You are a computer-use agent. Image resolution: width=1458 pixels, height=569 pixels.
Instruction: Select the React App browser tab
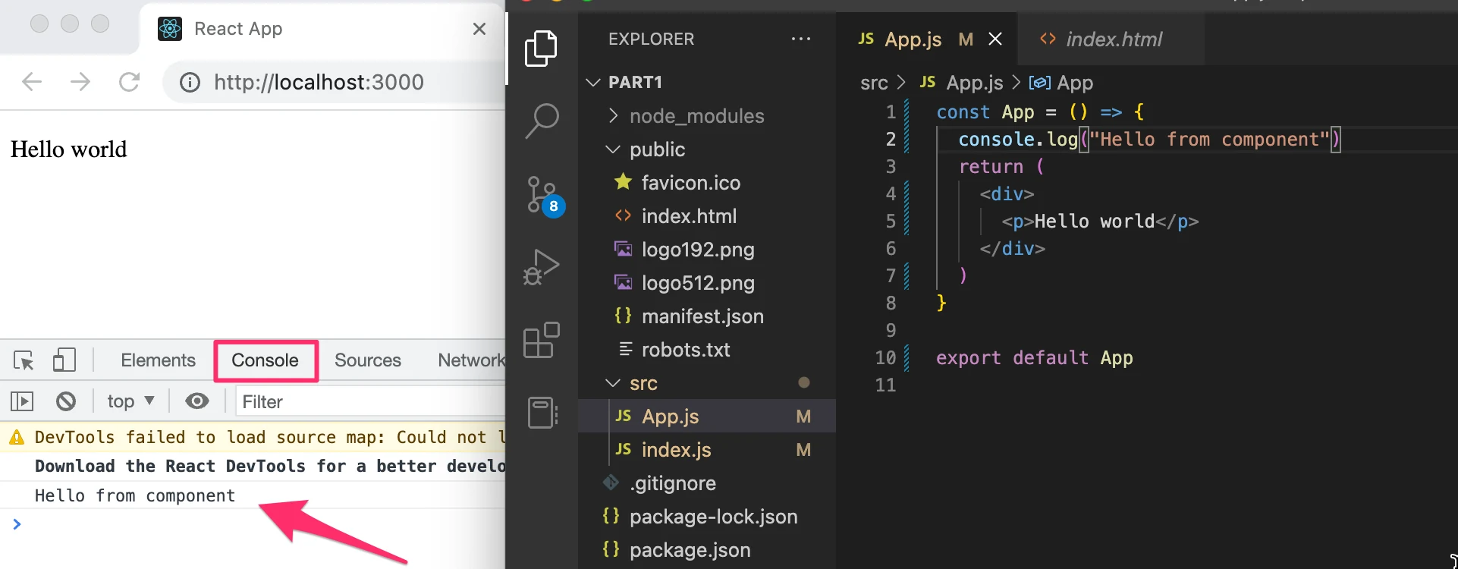[322, 29]
